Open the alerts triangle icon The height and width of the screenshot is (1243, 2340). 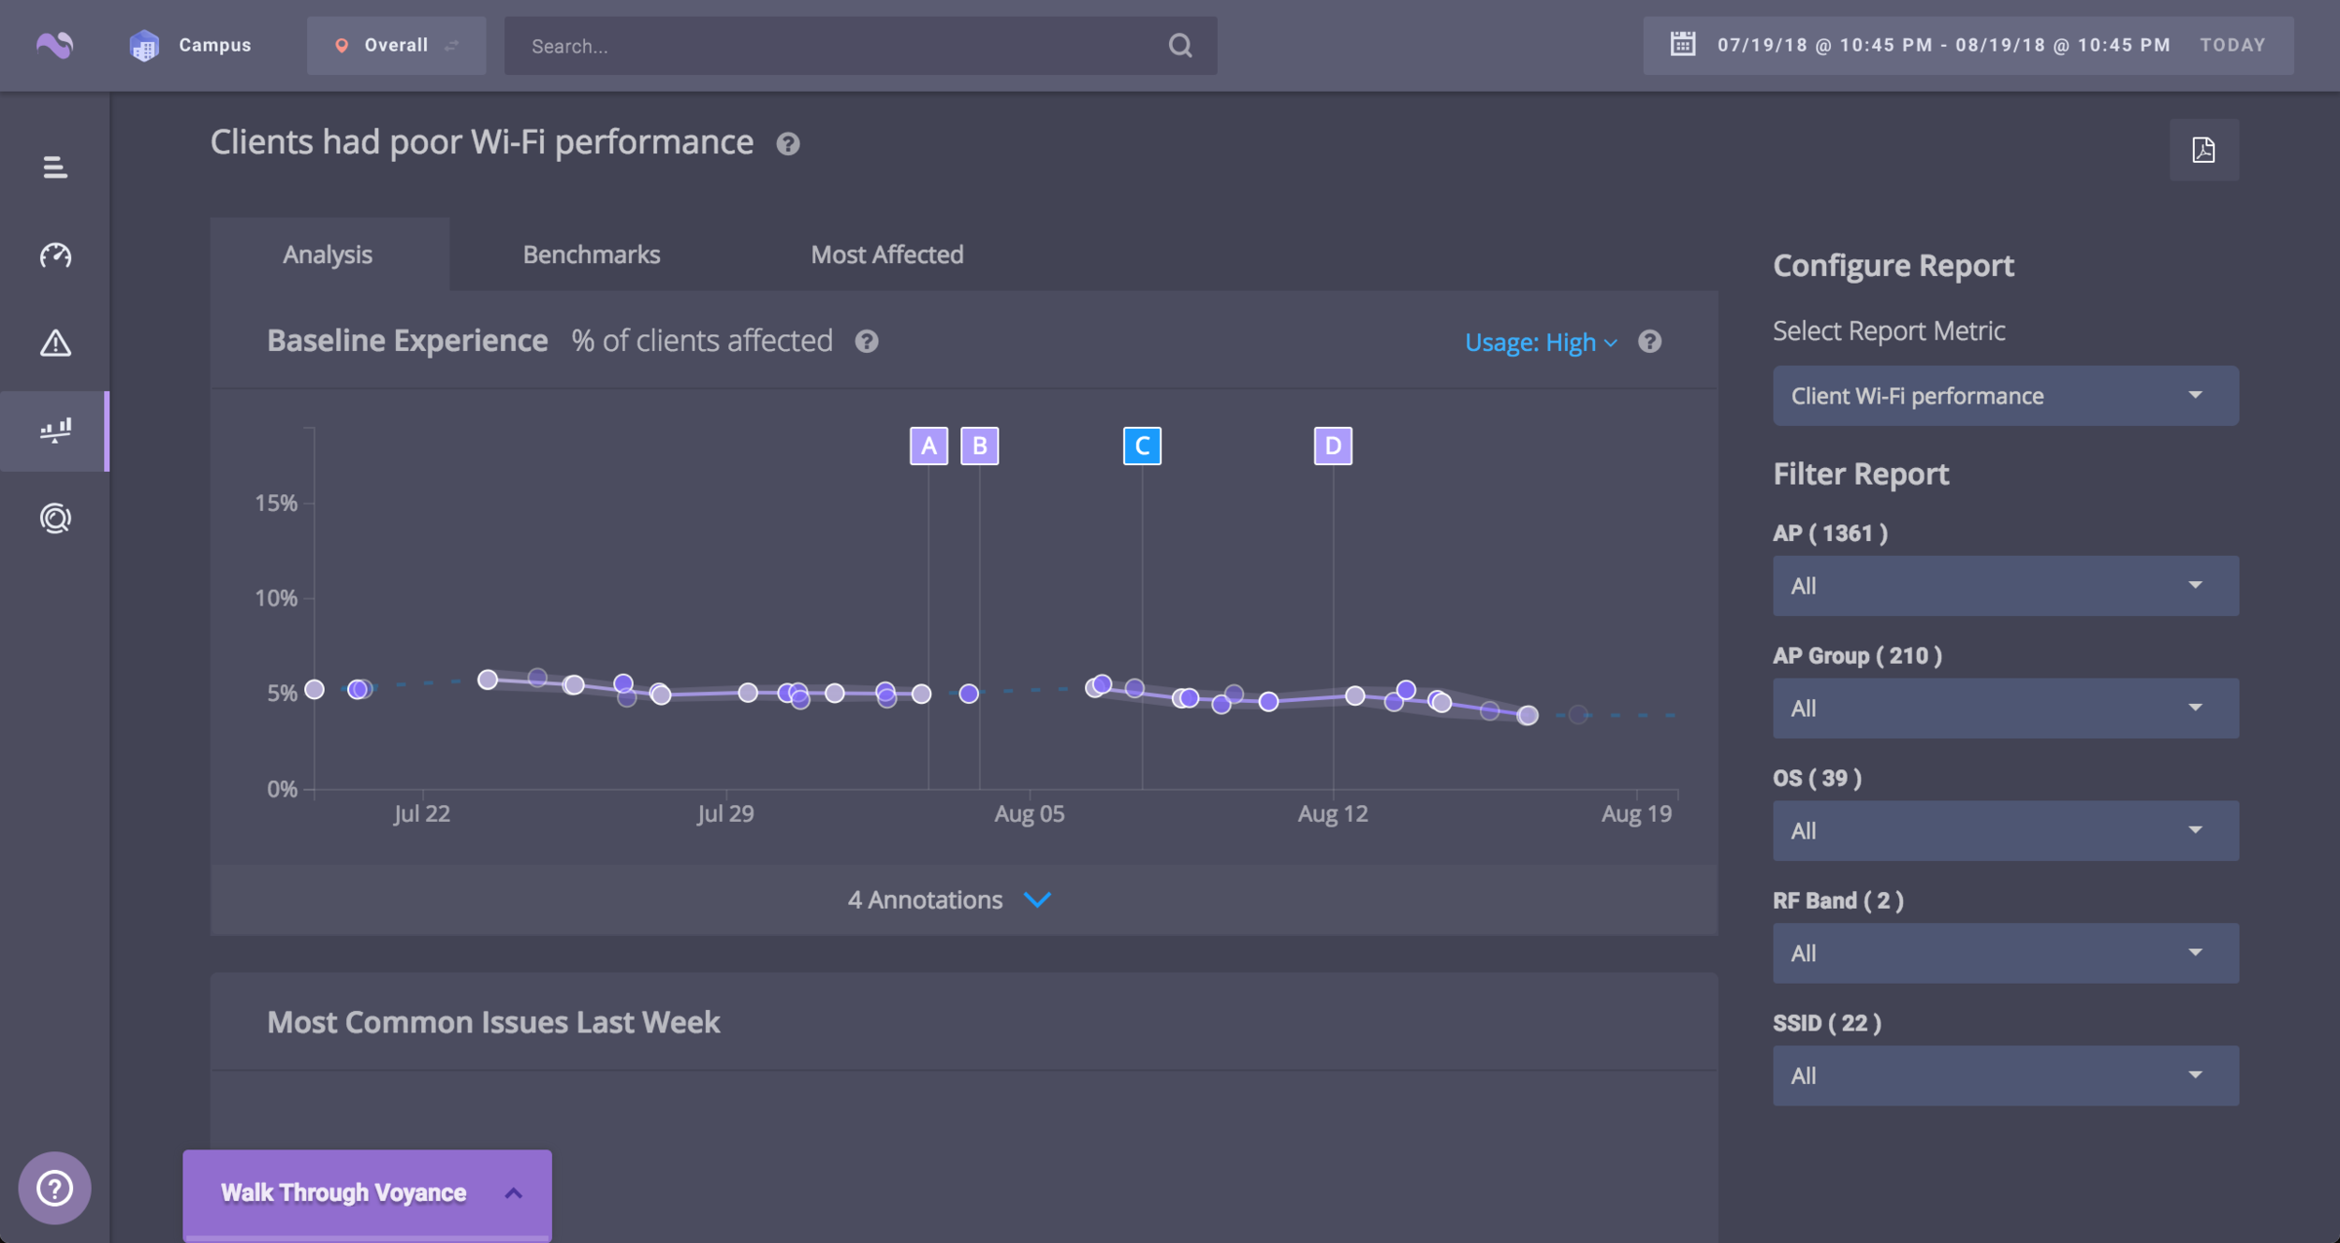pos(55,343)
